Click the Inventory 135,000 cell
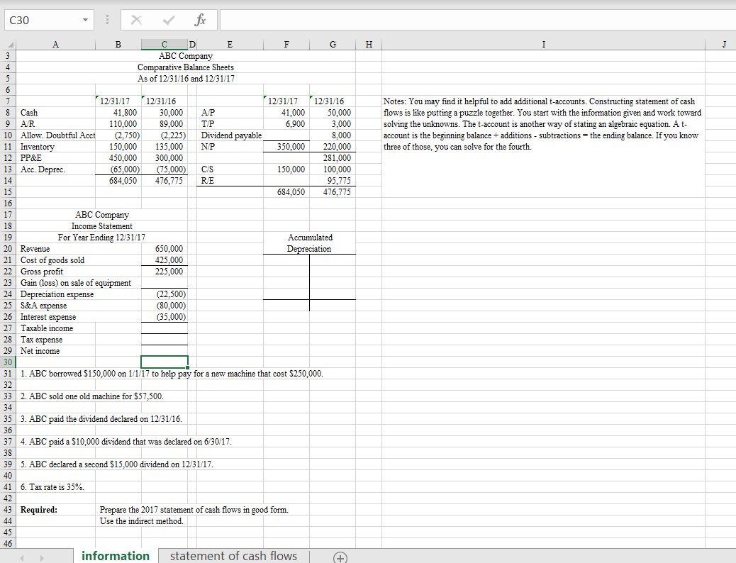 pos(165,147)
